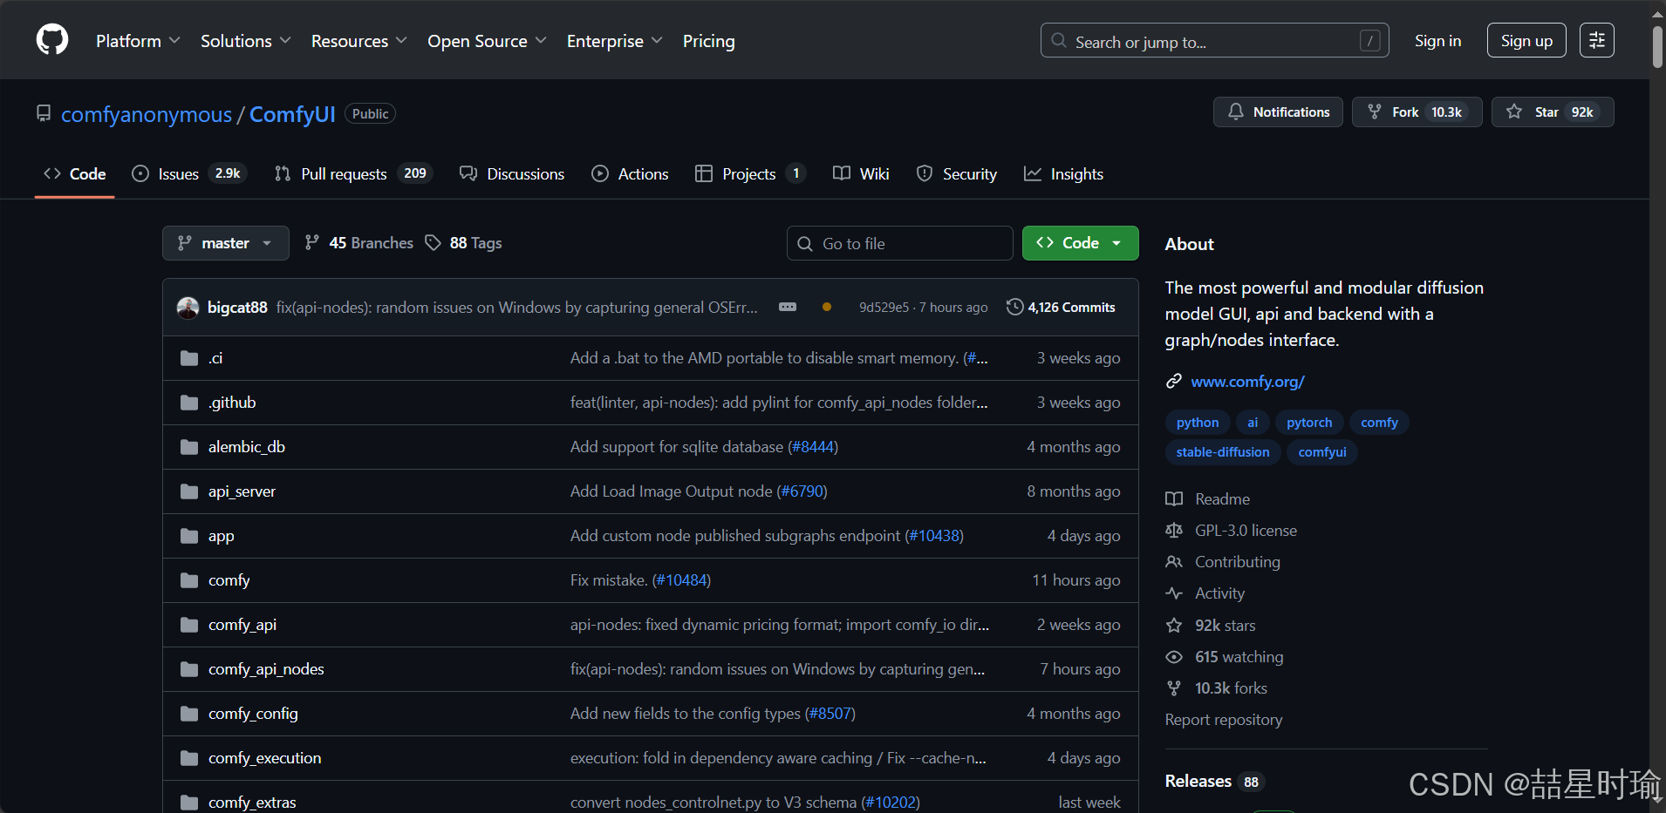Click the python topic tag

coord(1198,423)
